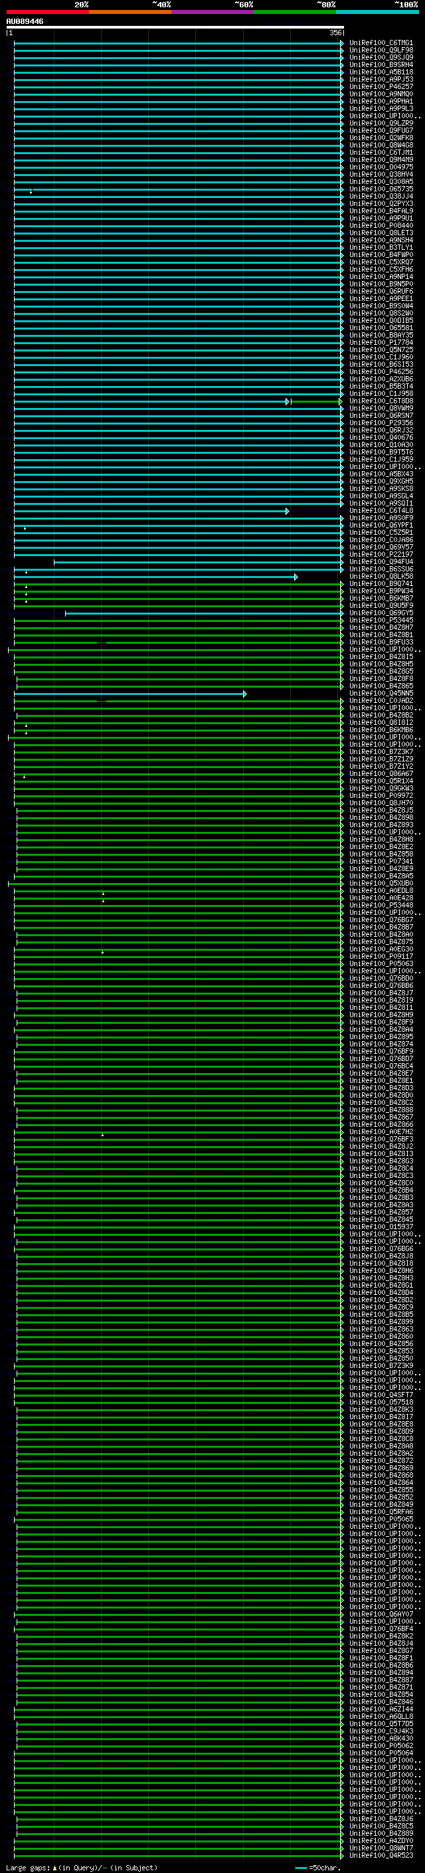Open hit UniRef100_Q9LZR9
The width and height of the screenshot is (425, 1873).
coord(381,124)
